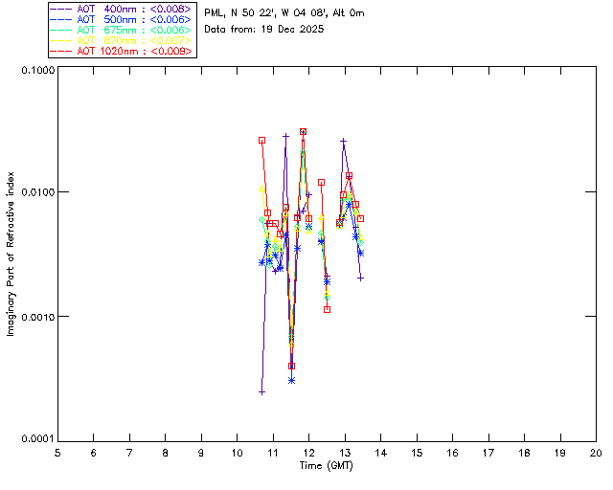Click the x-axis tick label '11'
The image size is (613, 490).
coord(273,453)
